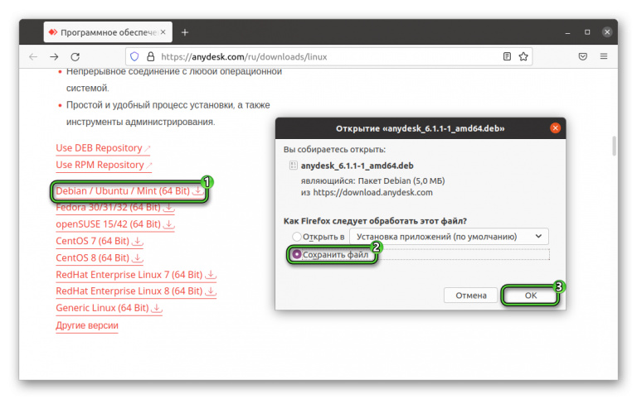The image size is (637, 399).
Task: Maximize the Firefox window
Action: coord(587,32)
